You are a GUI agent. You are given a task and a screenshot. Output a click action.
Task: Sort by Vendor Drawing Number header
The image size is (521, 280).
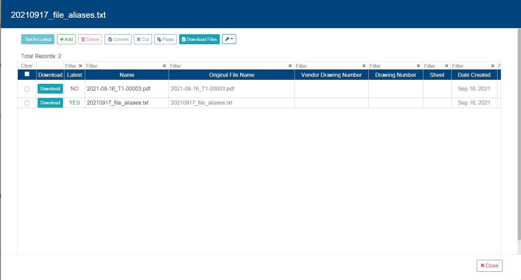(331, 75)
